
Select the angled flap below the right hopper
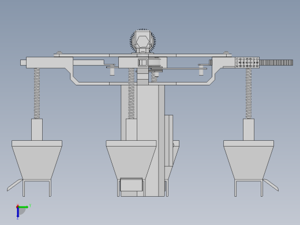(x=271, y=185)
